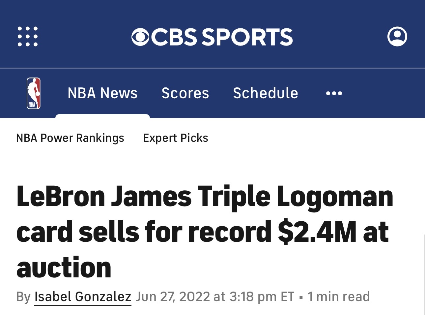Click the square bullet separator before read time
Viewport: 425px width, 315px height.
click(x=301, y=298)
